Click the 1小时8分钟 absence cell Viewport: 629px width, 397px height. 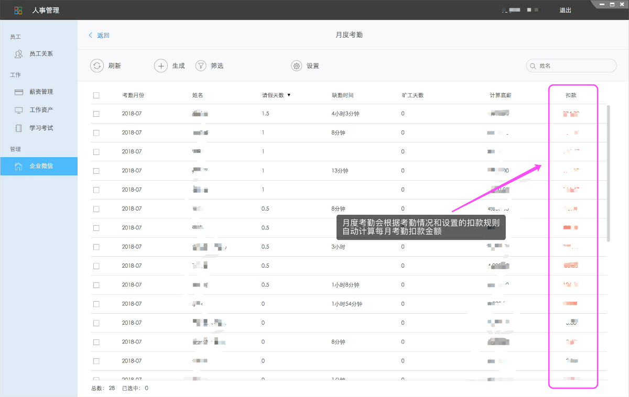[345, 285]
